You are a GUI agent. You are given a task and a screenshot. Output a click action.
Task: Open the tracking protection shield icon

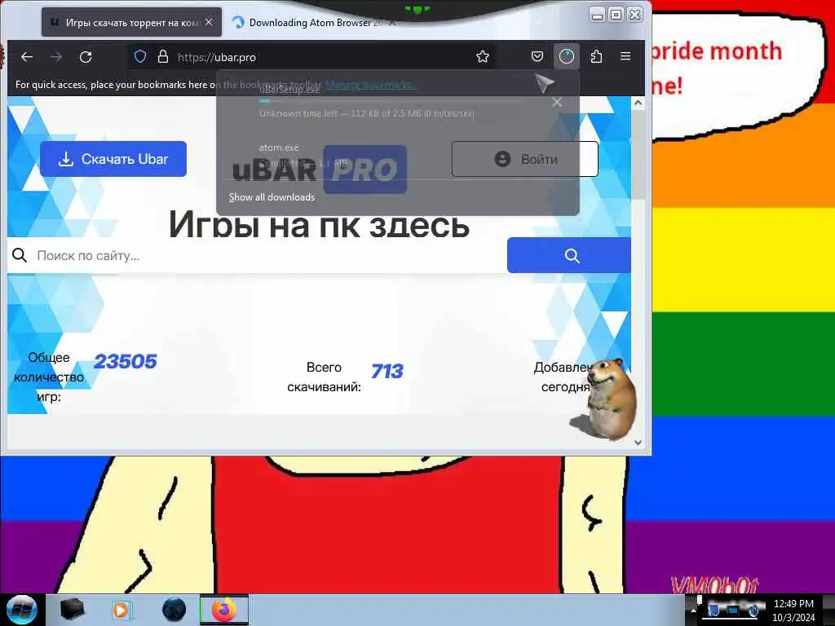coord(140,56)
